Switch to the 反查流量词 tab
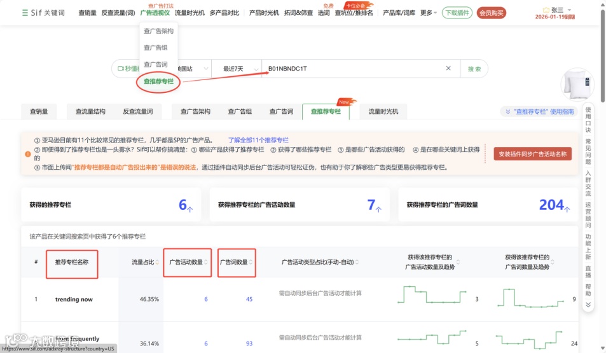 click(138, 111)
